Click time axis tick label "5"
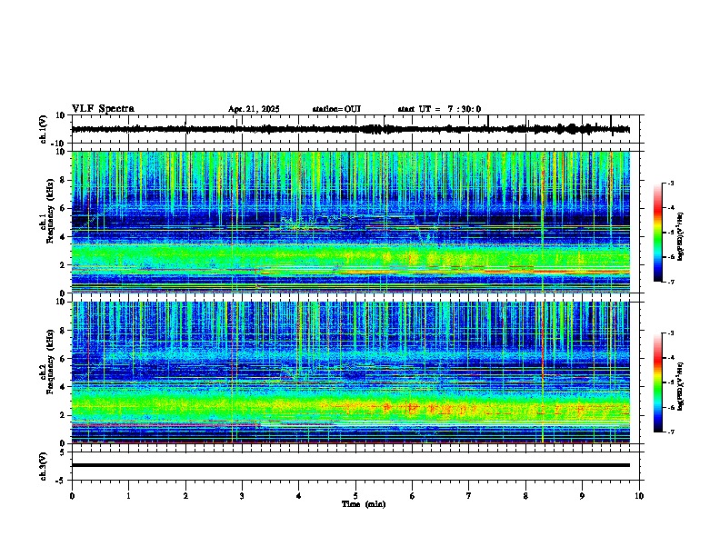Image resolution: width=720 pixels, height=556 pixels. pos(355,496)
